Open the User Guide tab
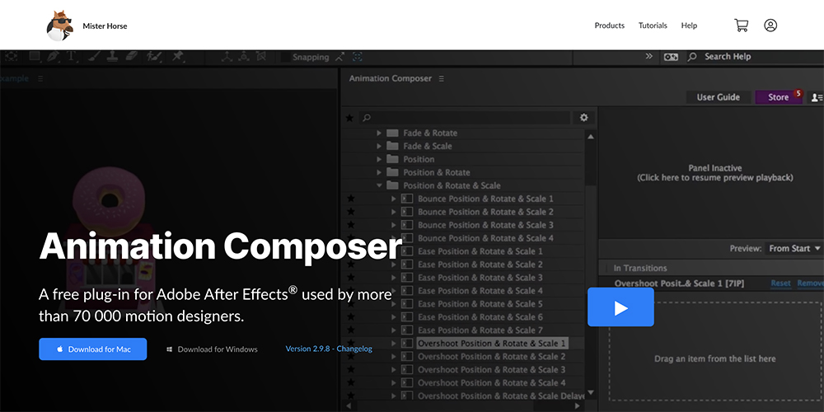The image size is (824, 412). [x=718, y=97]
